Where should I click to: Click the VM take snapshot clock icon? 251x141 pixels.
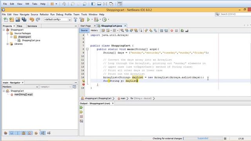click(x=73, y=4)
